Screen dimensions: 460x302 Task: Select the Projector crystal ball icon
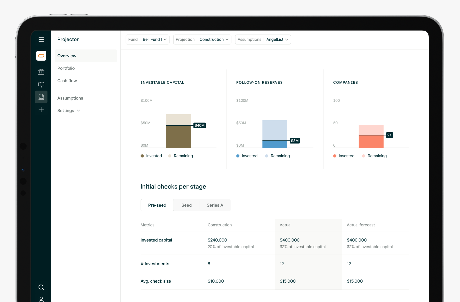coord(41,97)
